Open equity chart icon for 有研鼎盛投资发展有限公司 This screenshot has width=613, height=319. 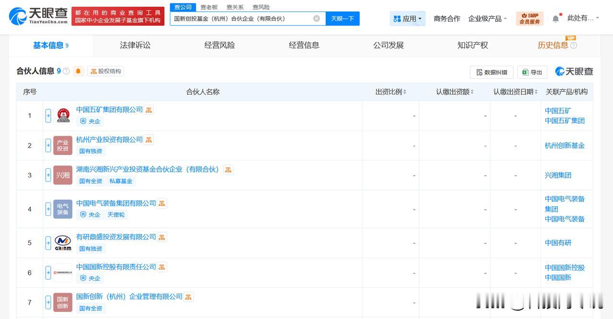coord(162,237)
